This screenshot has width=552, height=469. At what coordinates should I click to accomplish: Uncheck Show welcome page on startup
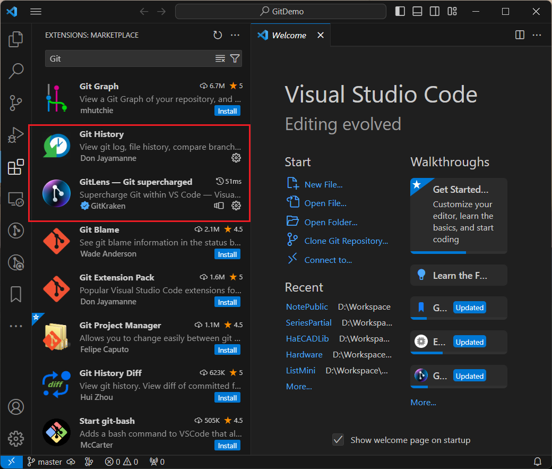point(338,440)
